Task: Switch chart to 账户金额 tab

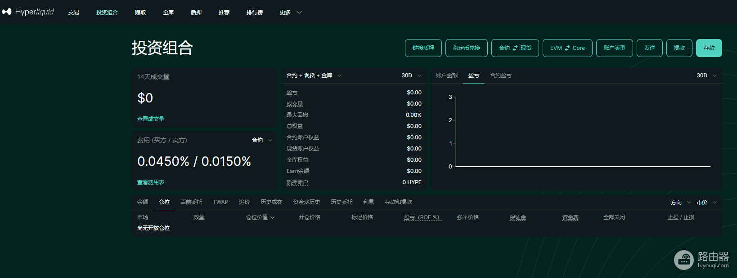Action: pyautogui.click(x=447, y=75)
